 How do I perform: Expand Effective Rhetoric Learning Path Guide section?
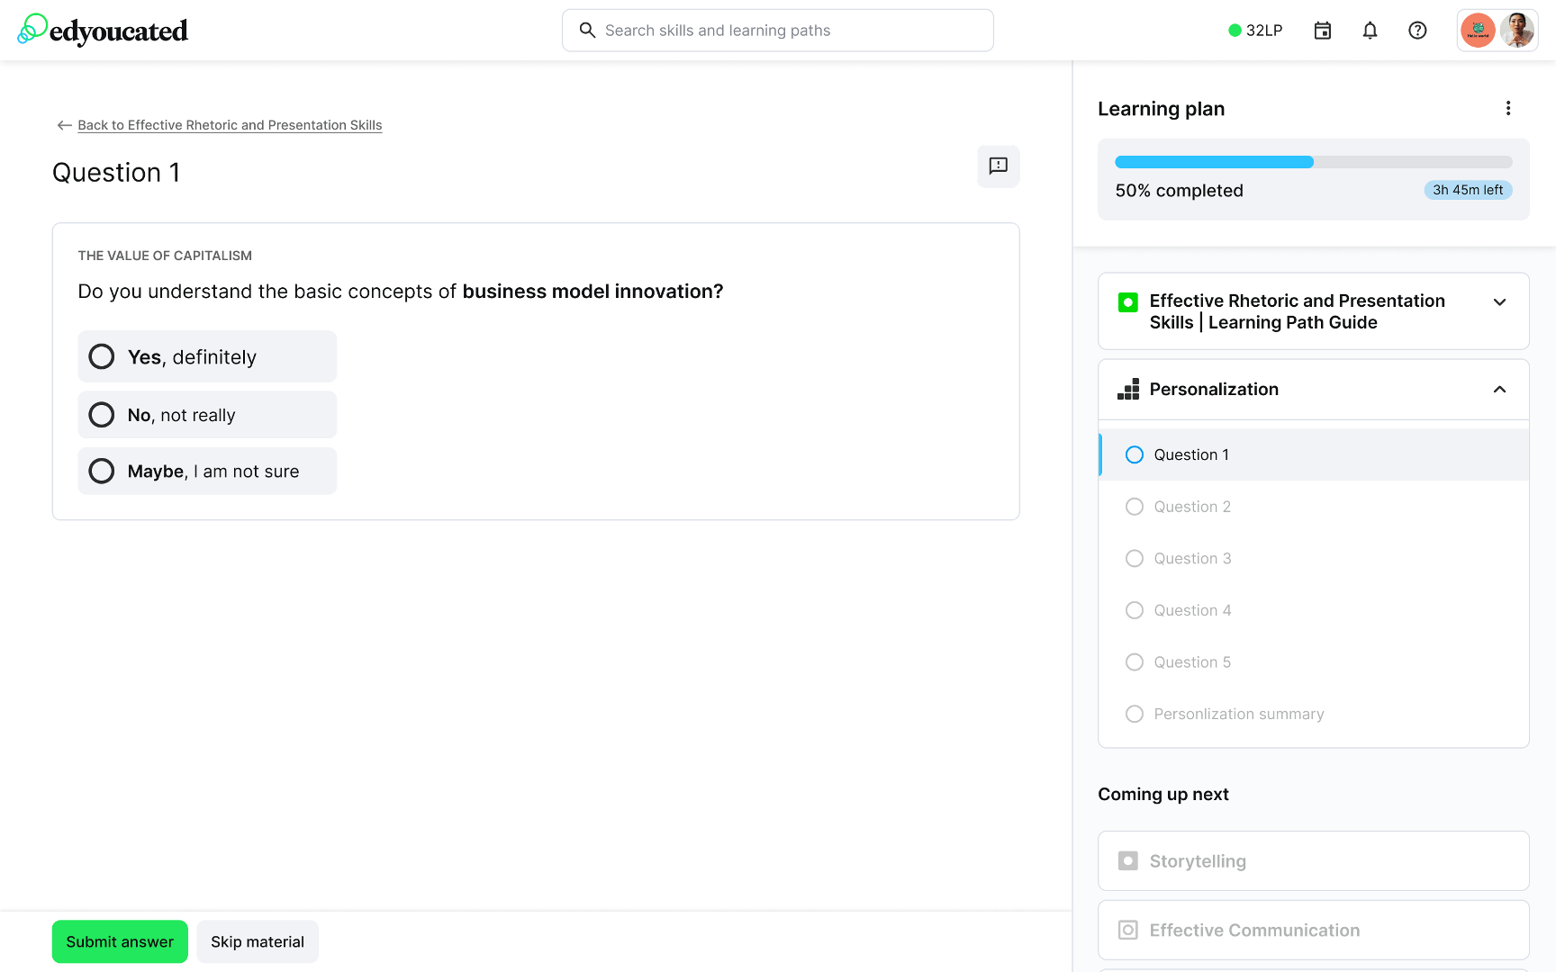[1499, 302]
